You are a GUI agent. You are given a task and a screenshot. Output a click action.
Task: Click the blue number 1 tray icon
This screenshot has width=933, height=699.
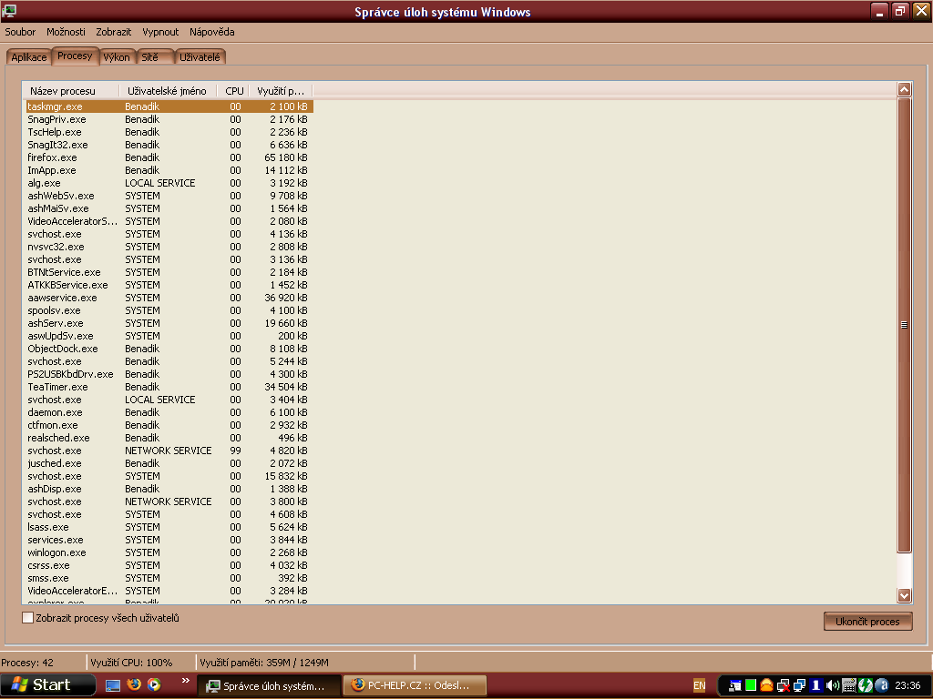pos(815,685)
